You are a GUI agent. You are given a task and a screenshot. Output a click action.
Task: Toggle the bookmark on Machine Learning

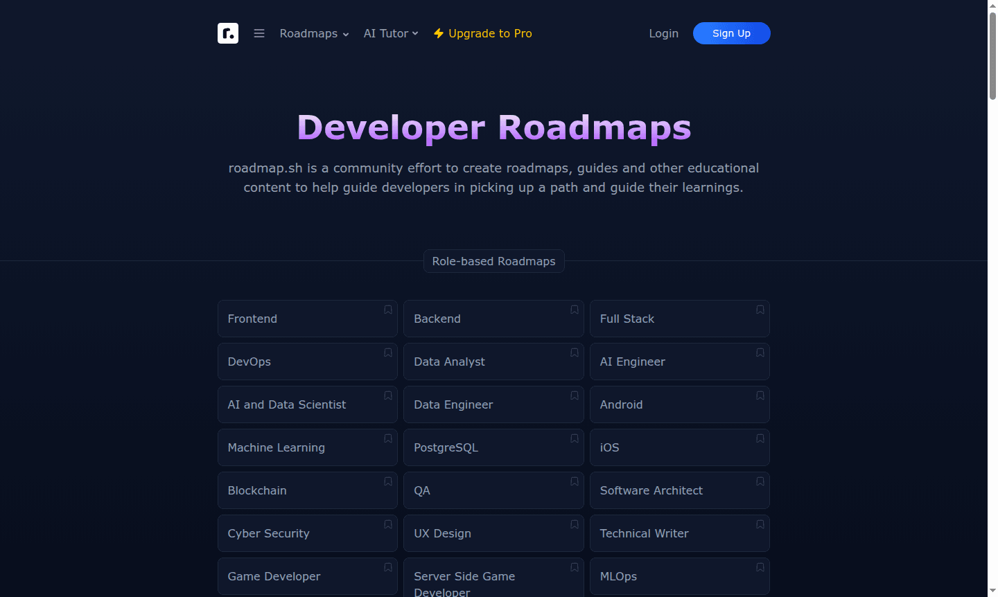pos(387,438)
